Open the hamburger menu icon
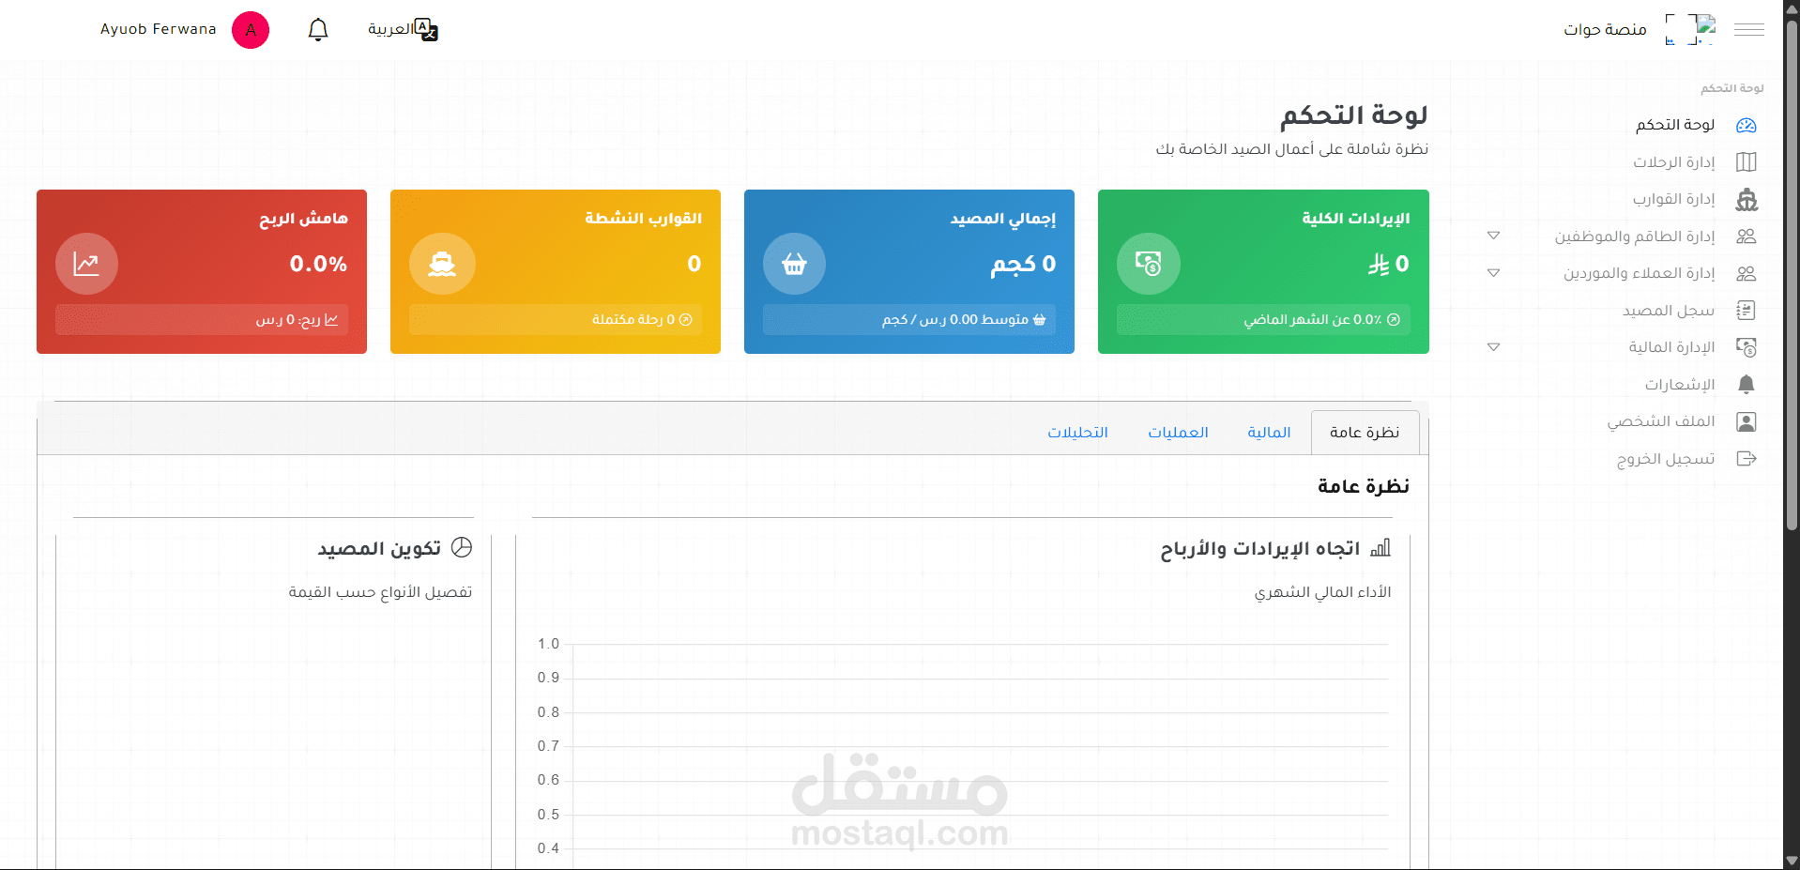Screen dimensions: 1800x870 (1748, 30)
